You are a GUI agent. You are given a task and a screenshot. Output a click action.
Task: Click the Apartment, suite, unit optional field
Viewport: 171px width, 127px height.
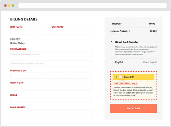(x=51, y=63)
